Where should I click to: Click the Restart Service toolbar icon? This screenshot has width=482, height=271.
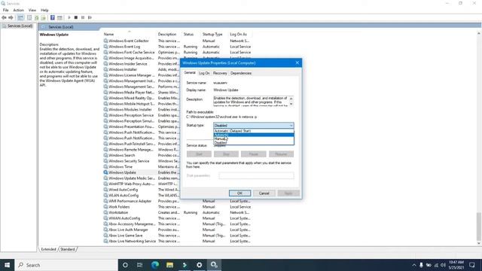(90, 17)
